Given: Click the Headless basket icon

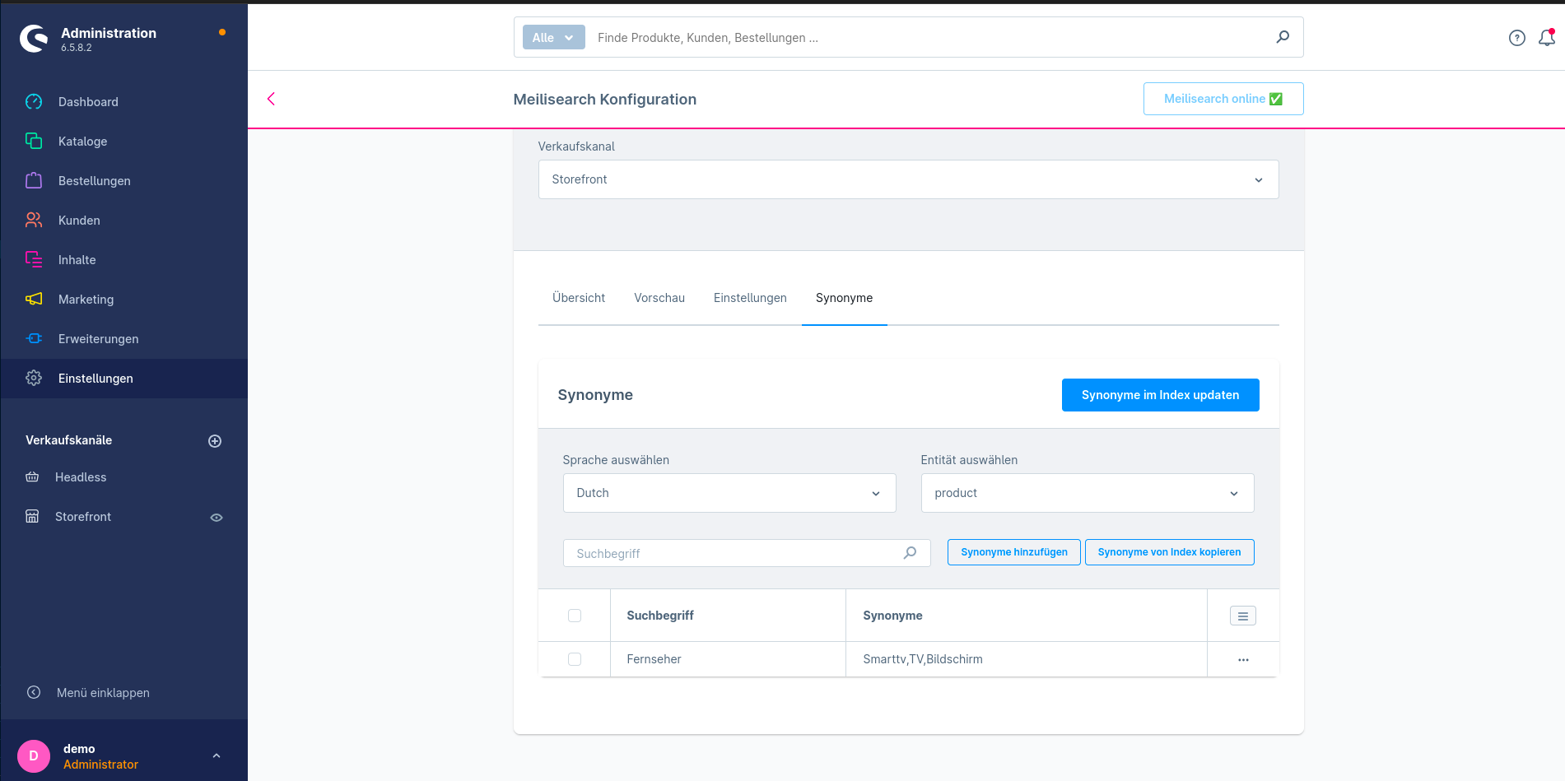Looking at the screenshot, I should click(x=32, y=477).
